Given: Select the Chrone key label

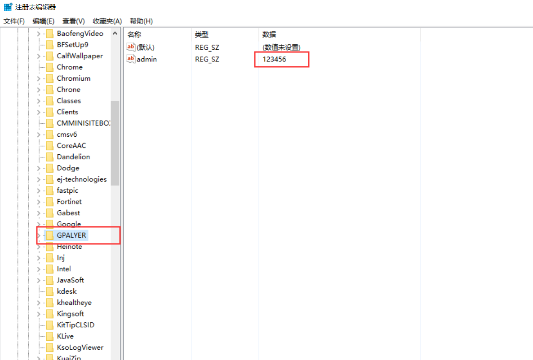Looking at the screenshot, I should click(x=69, y=90).
